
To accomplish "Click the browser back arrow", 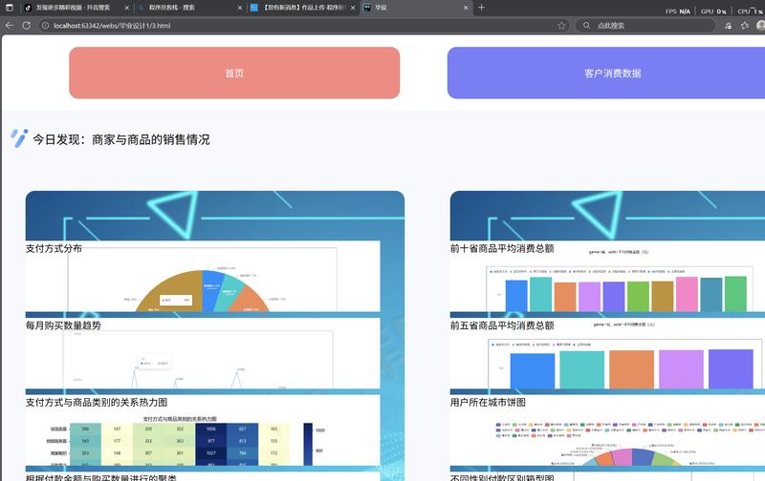I will coord(10,26).
